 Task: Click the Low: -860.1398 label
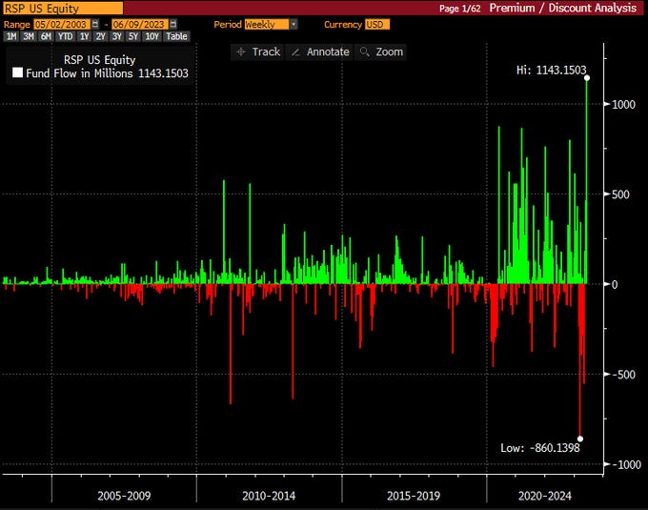pyautogui.click(x=540, y=448)
